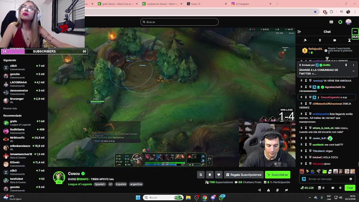Timeout user CoscuCagando with hourglass icon

306,97
